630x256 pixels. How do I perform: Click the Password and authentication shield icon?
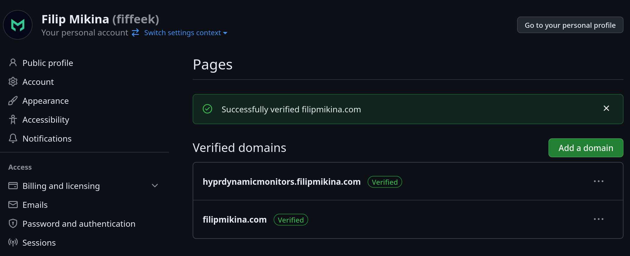click(x=13, y=223)
